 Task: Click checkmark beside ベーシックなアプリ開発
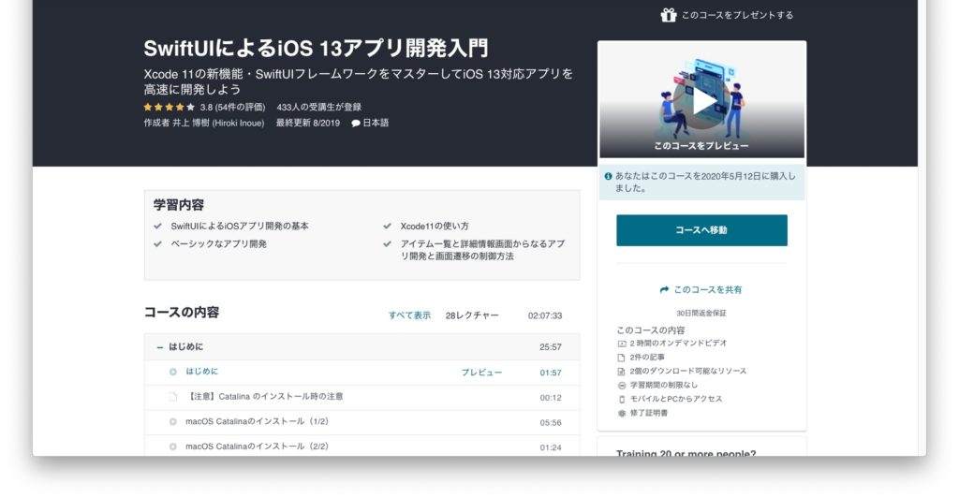157,243
